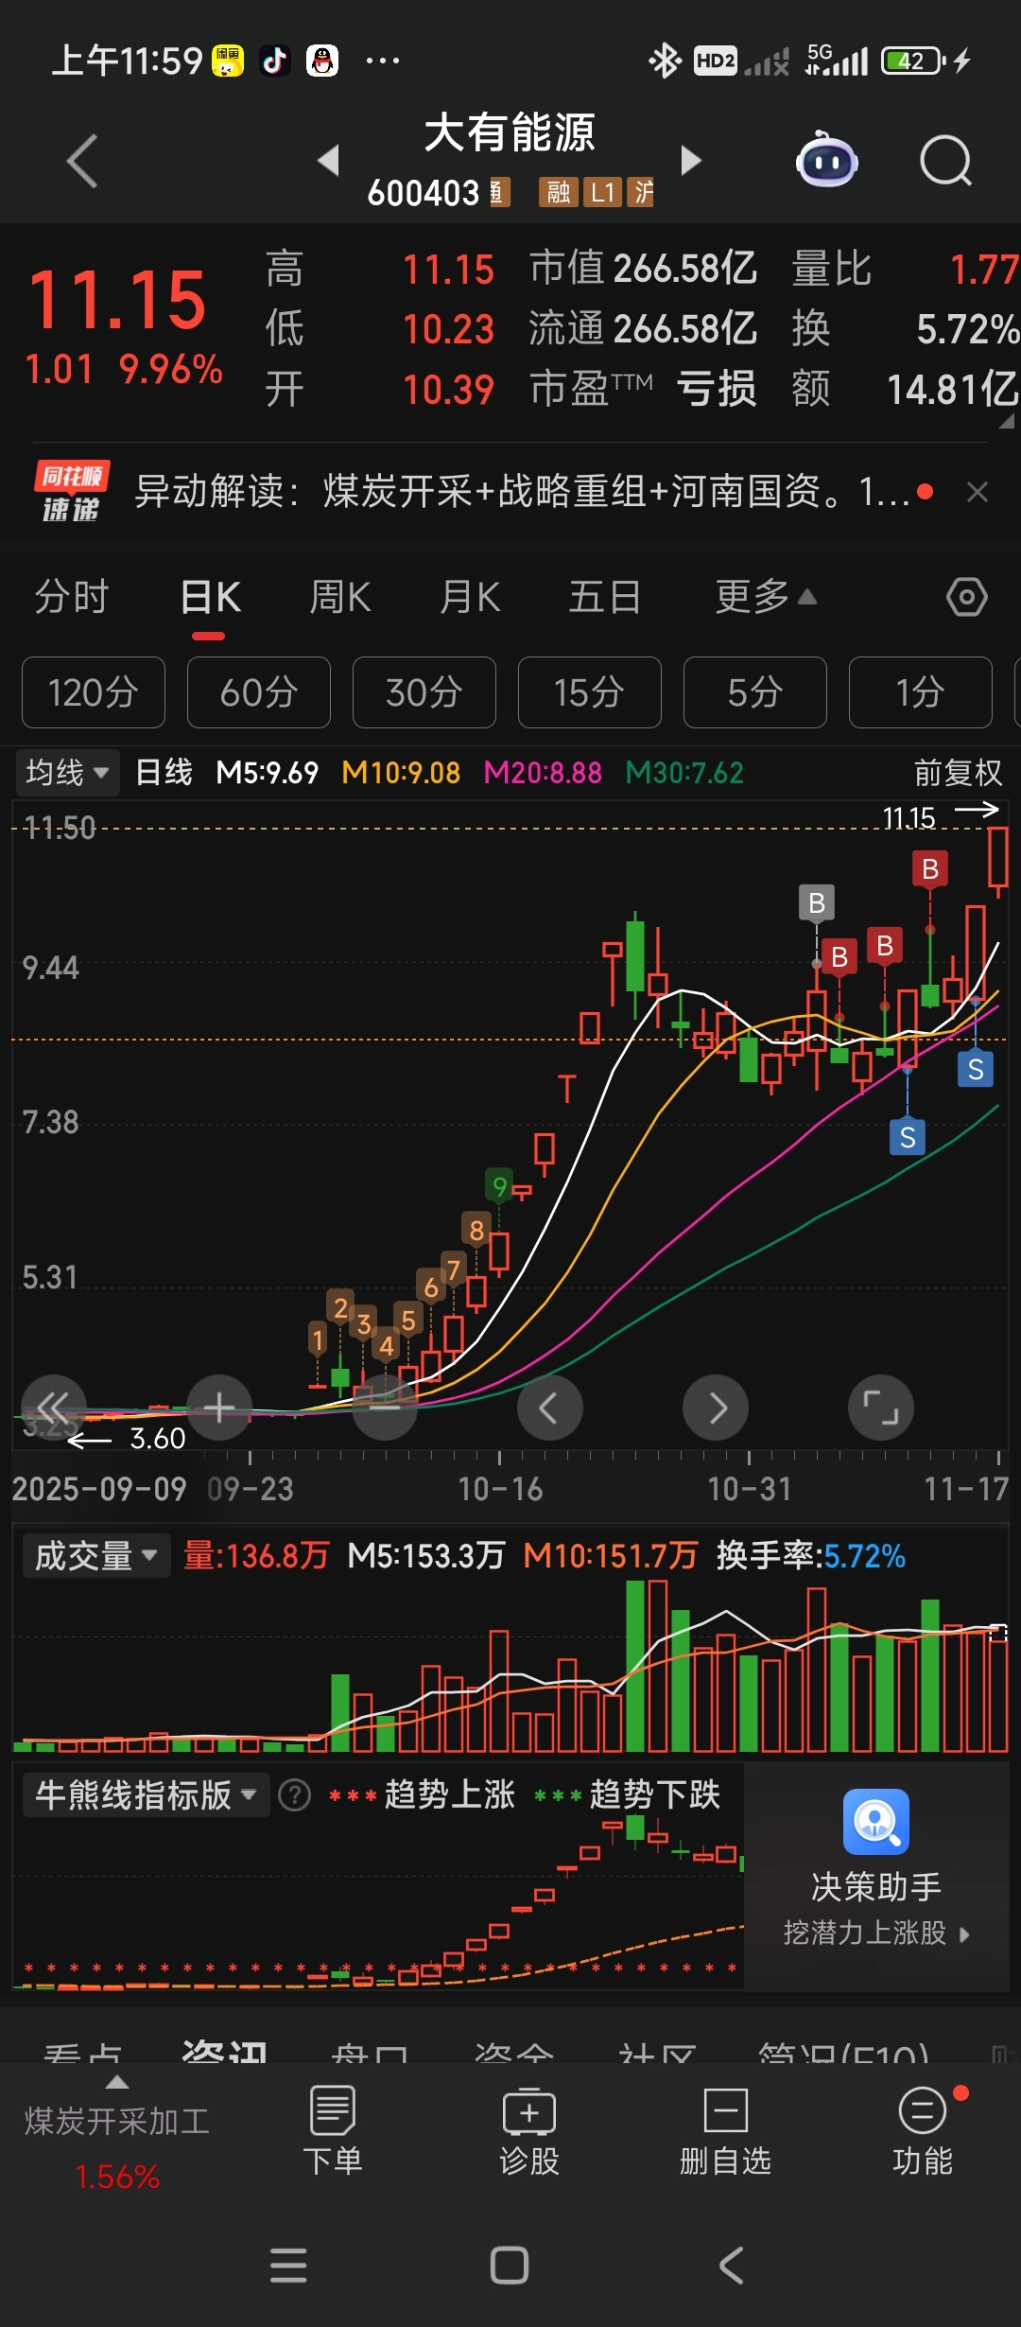
Task: Tap the 沪 Shanghai exchange badge
Action: pos(642,192)
